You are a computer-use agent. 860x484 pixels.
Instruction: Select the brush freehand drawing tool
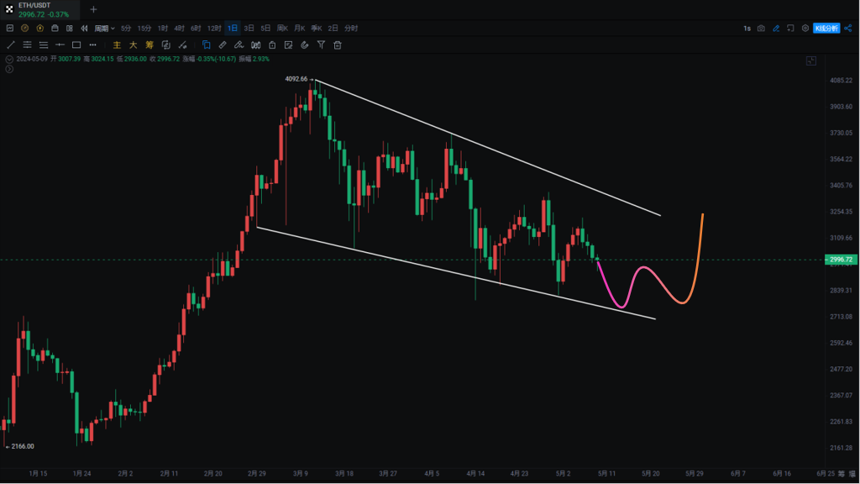239,45
